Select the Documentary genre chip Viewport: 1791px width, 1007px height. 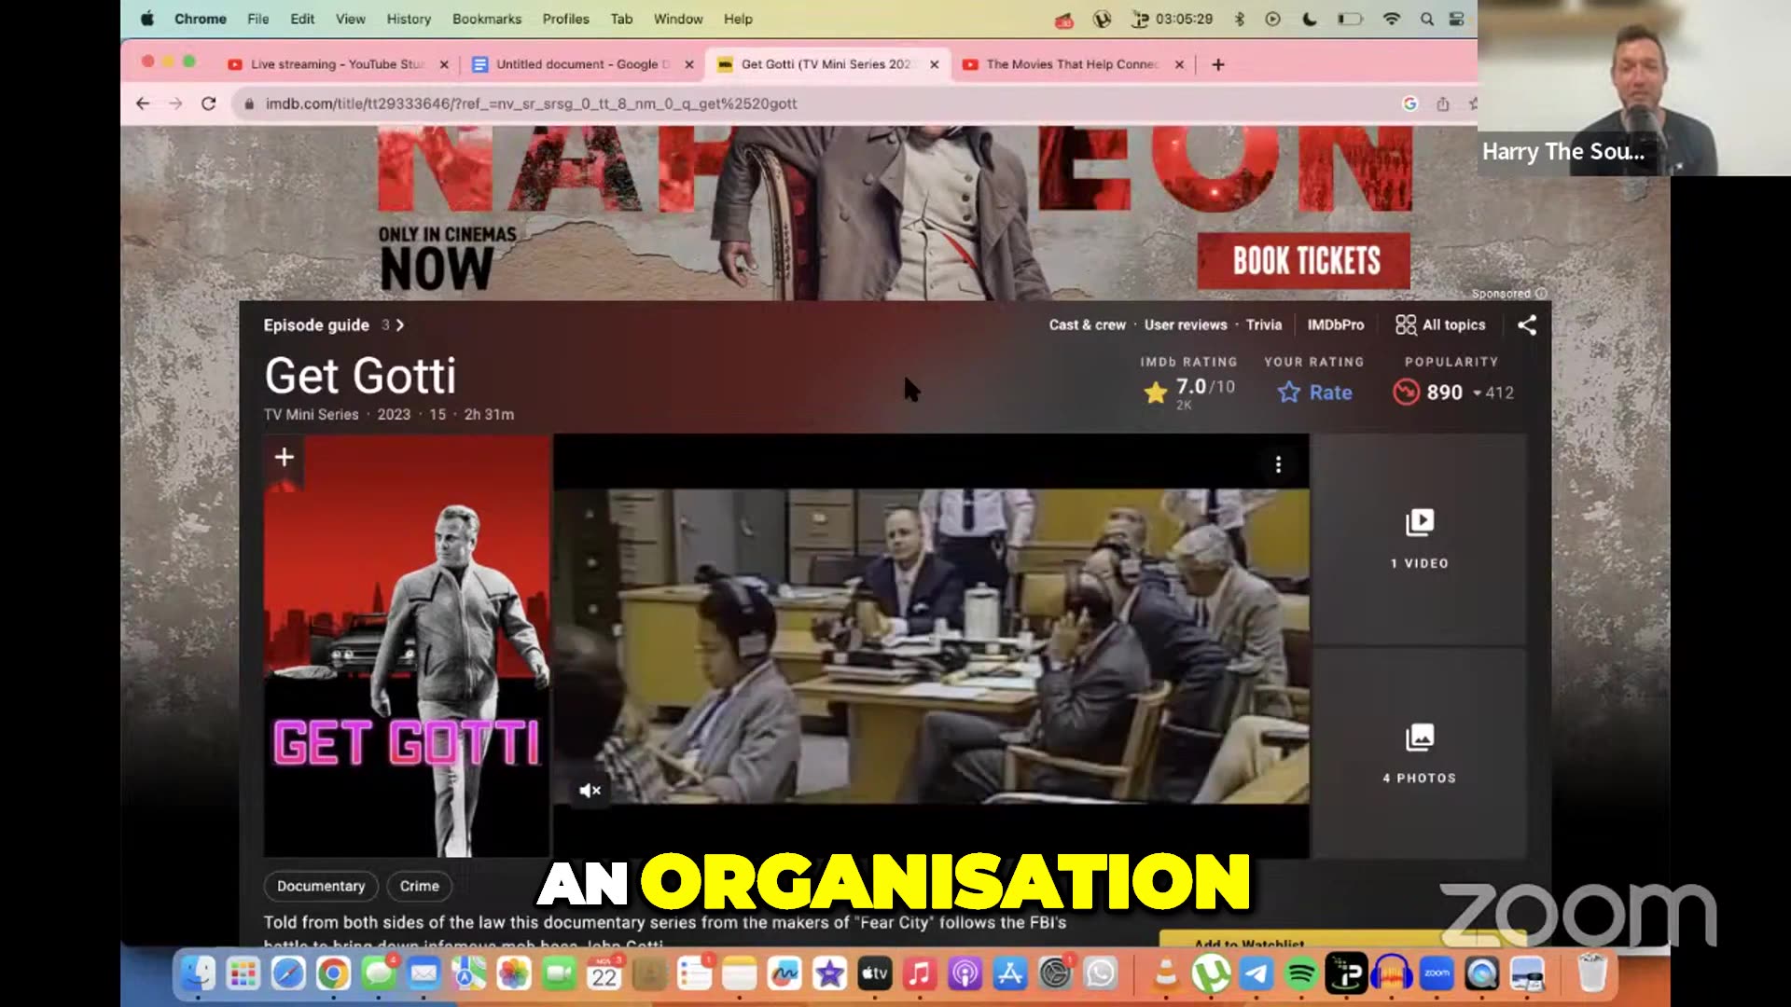(x=320, y=886)
